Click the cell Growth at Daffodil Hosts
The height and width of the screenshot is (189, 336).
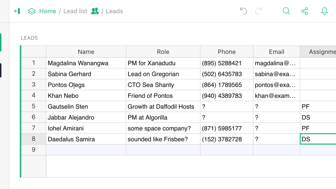[163, 106]
